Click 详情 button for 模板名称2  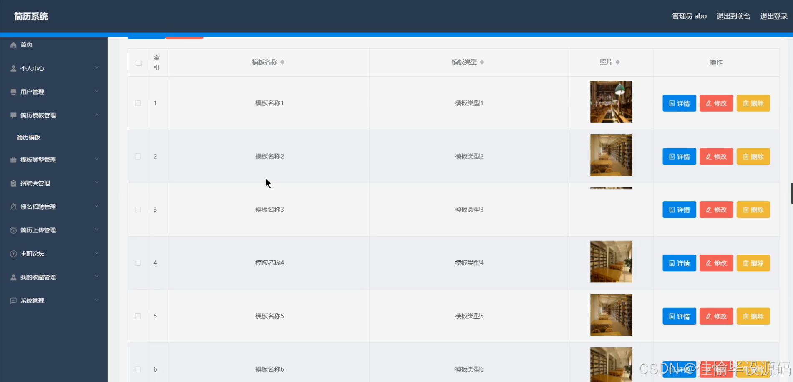pos(679,157)
